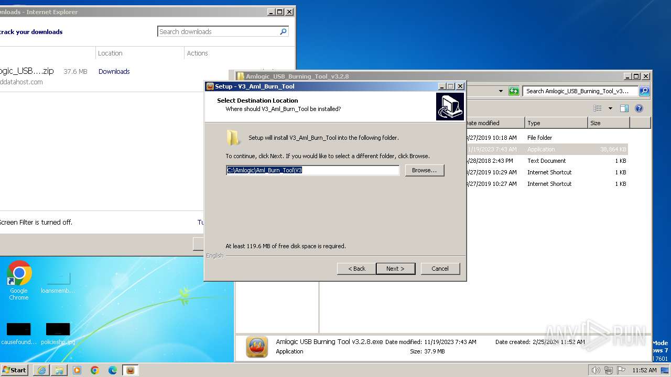Click Next in the Setup wizard
671x377 pixels.
pos(396,269)
